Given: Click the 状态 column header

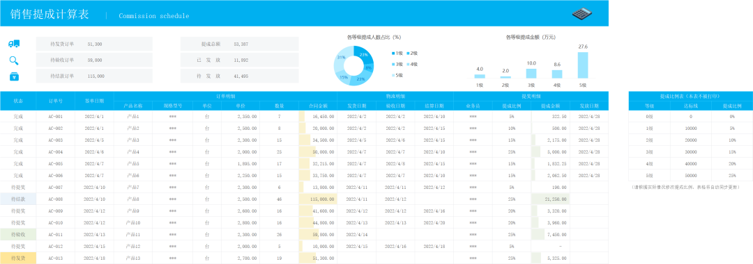Looking at the screenshot, I should (18, 101).
